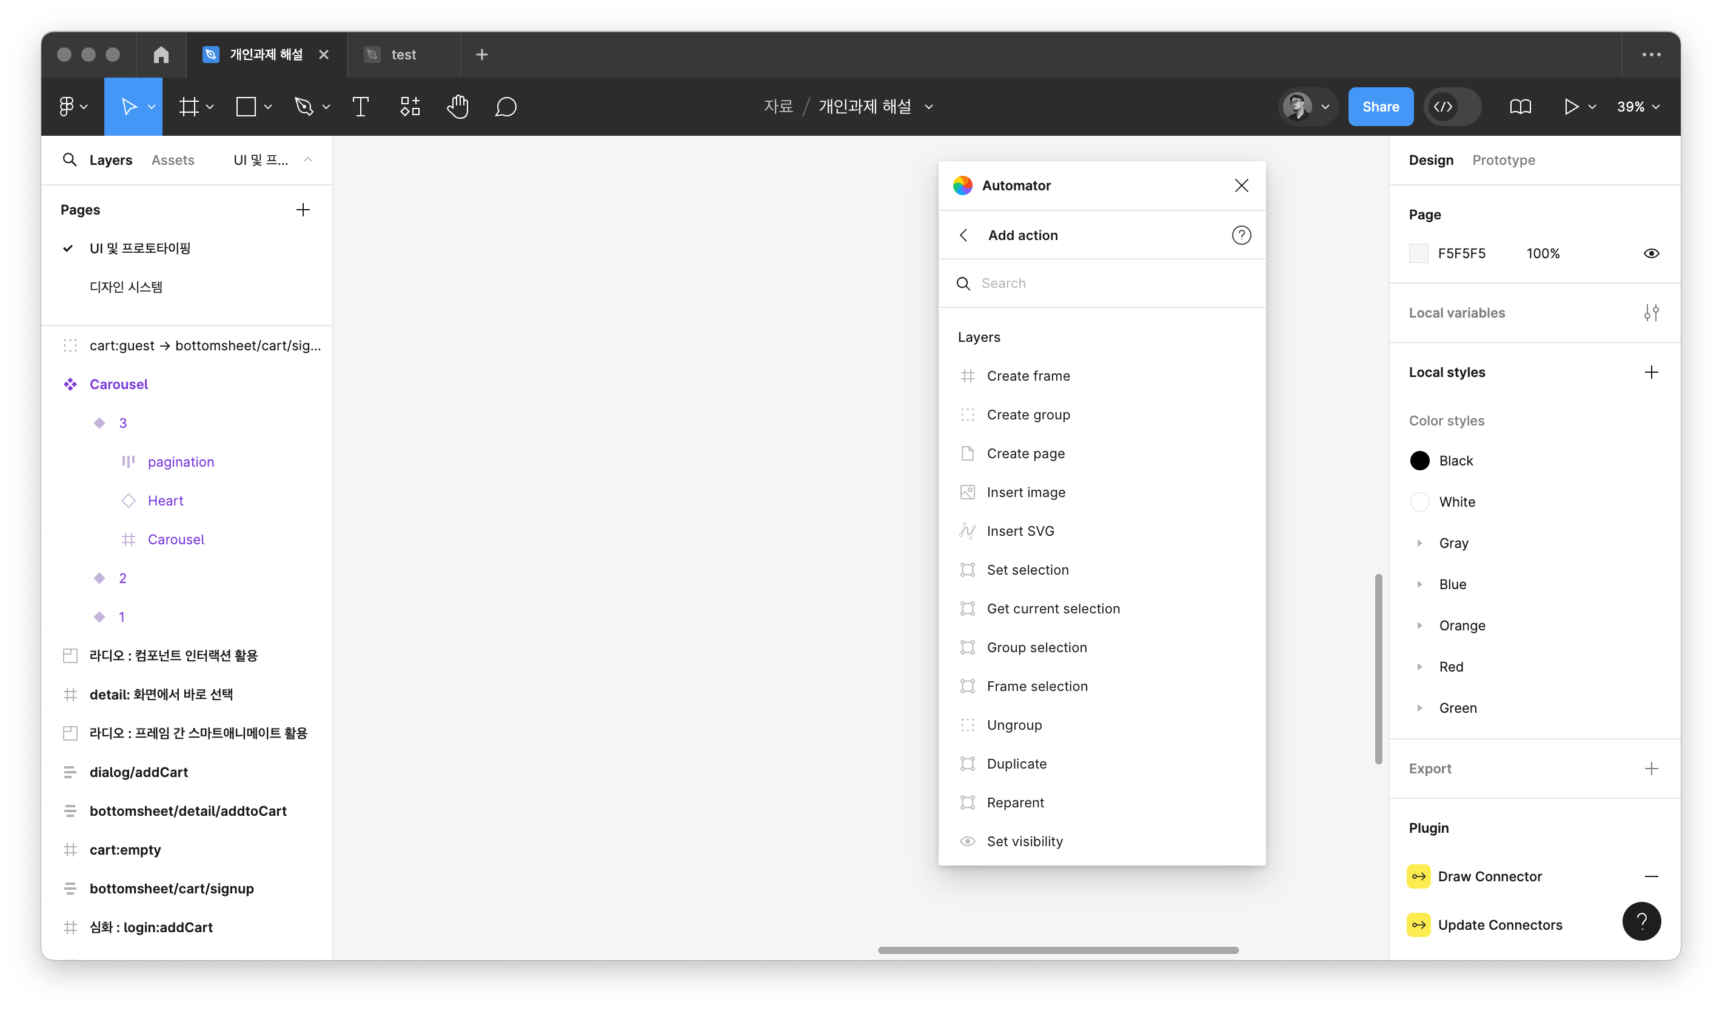Add an Export setting

[x=1651, y=769]
